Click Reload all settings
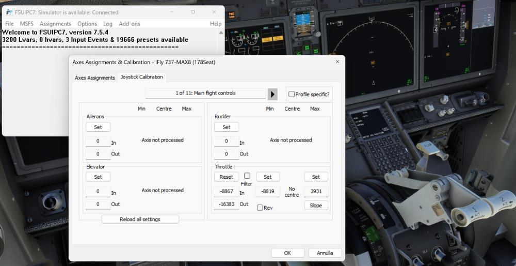This screenshot has width=516, height=266. click(140, 219)
